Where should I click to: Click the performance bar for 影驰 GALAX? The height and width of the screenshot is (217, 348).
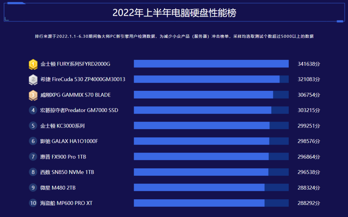tap(211, 141)
